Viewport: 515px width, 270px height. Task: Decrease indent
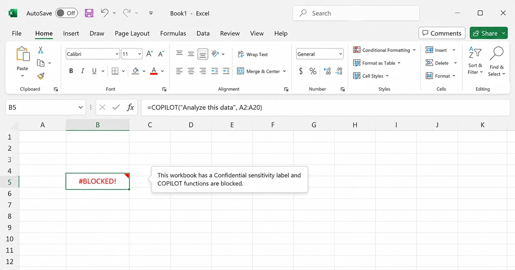215,71
